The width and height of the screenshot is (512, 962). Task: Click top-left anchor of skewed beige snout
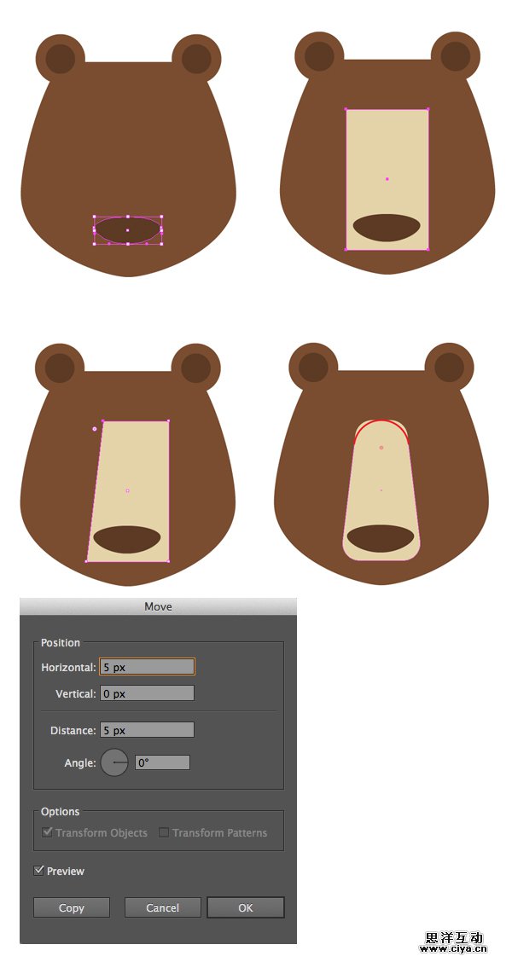pyautogui.click(x=103, y=420)
